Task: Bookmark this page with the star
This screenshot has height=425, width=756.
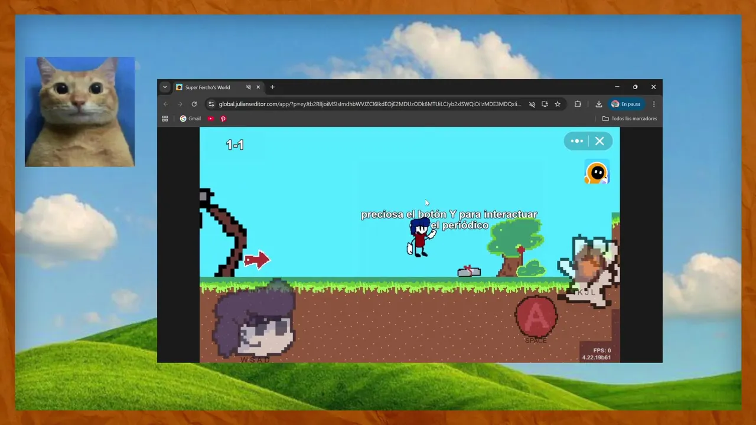Action: (558, 104)
